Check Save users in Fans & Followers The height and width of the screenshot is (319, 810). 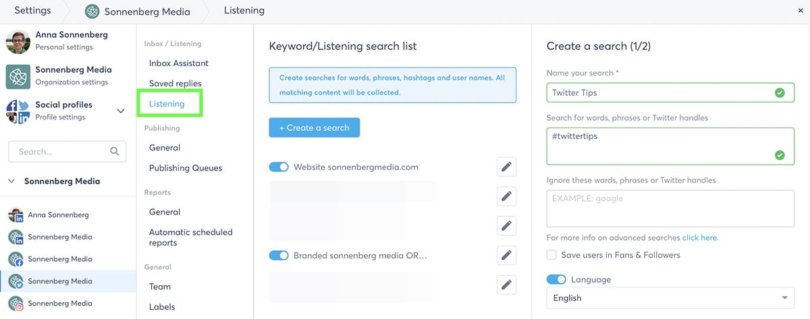click(551, 255)
